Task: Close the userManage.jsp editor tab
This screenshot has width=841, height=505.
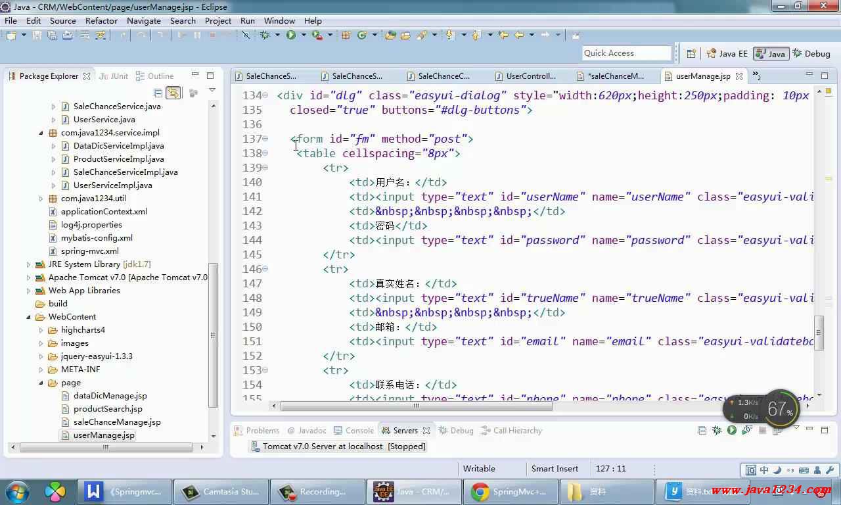Action: [739, 76]
